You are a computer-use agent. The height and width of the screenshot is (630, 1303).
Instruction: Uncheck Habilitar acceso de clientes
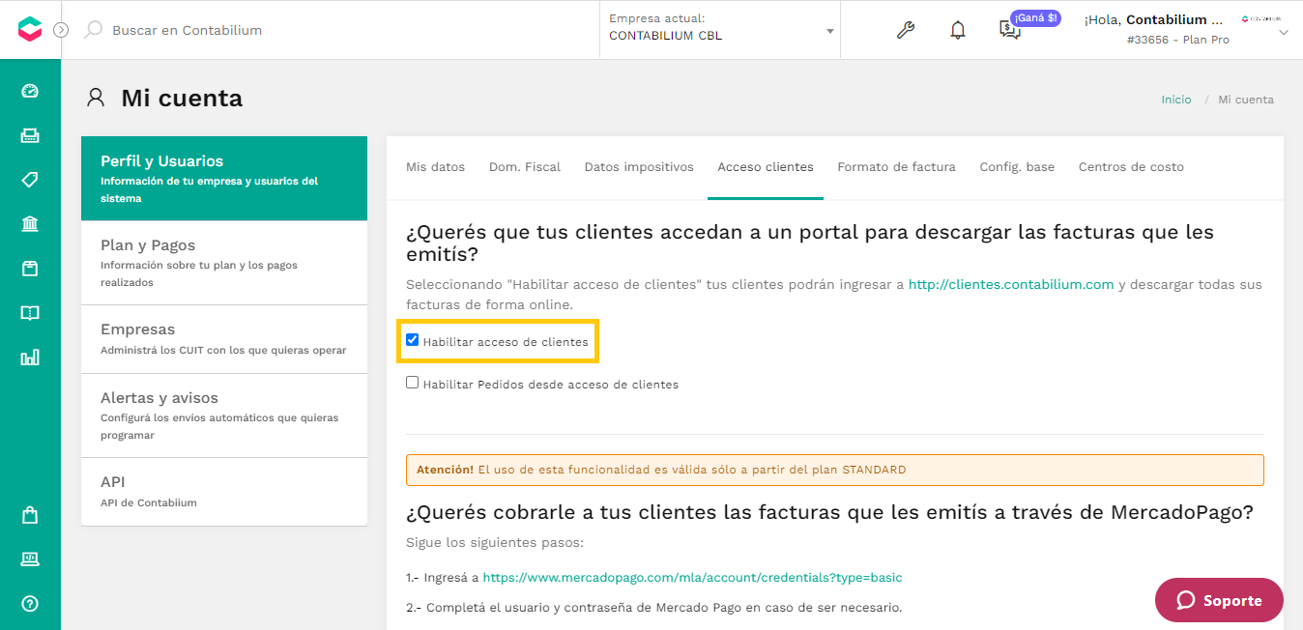[x=413, y=340]
